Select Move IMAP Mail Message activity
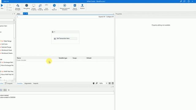196x110 pixels. click(7, 75)
